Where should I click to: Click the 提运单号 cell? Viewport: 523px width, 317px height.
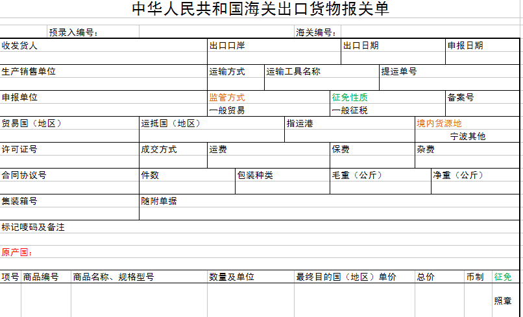(450, 71)
